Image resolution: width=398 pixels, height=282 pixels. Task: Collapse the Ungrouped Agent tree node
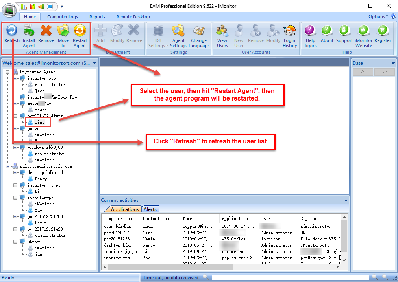coord(8,72)
